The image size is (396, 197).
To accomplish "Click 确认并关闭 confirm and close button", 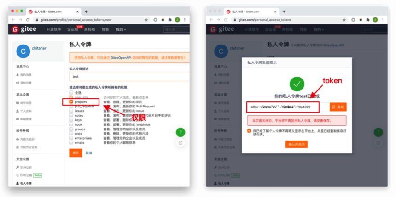I will (297, 144).
